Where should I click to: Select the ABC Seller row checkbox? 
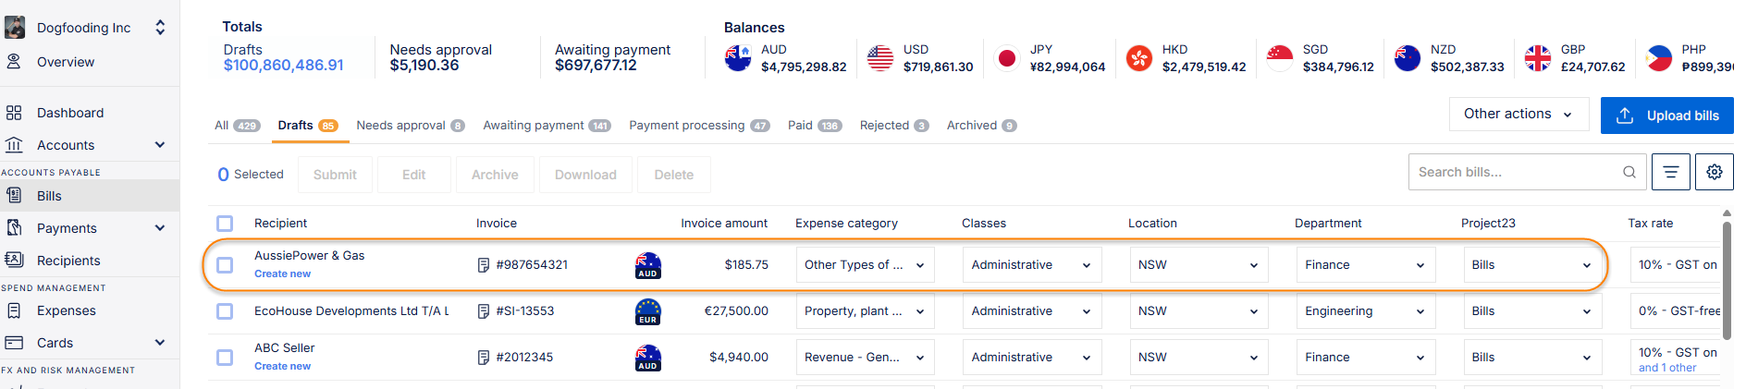click(x=225, y=358)
